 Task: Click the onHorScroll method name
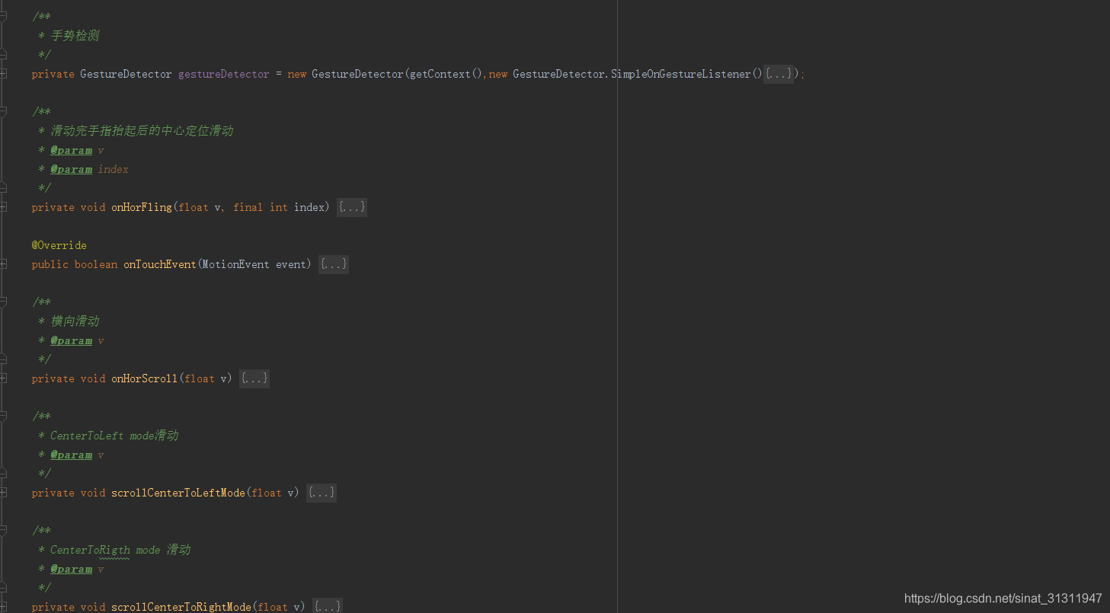pos(145,378)
